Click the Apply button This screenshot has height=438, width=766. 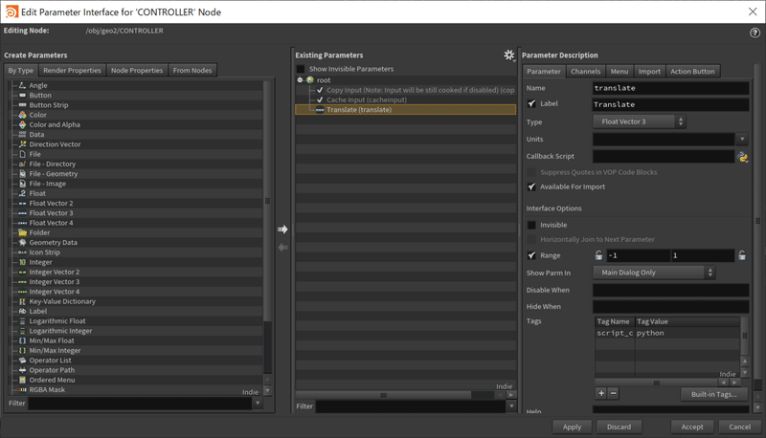point(572,427)
